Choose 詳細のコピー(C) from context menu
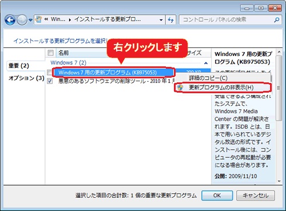 click(208, 78)
